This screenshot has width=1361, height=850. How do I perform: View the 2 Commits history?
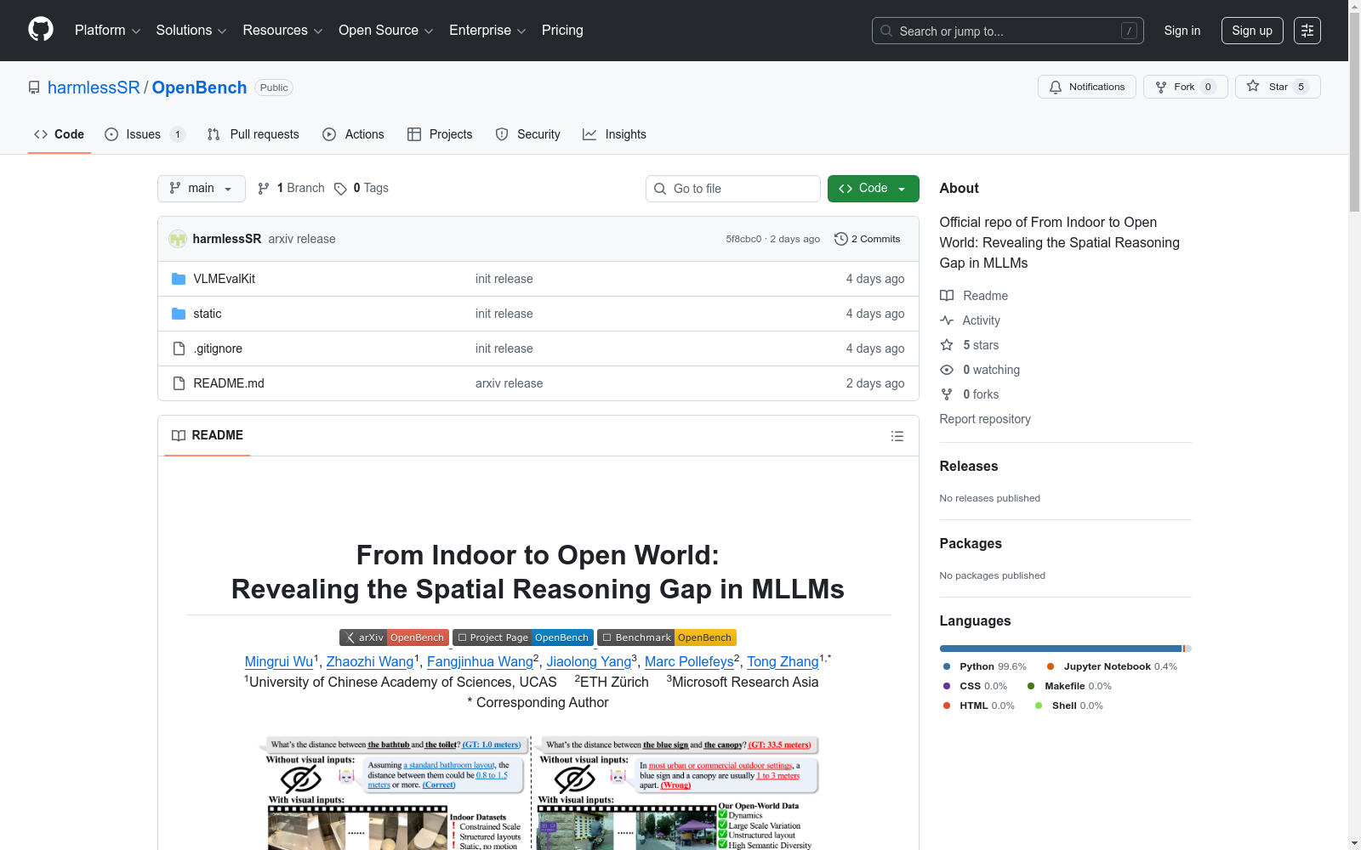[868, 239]
